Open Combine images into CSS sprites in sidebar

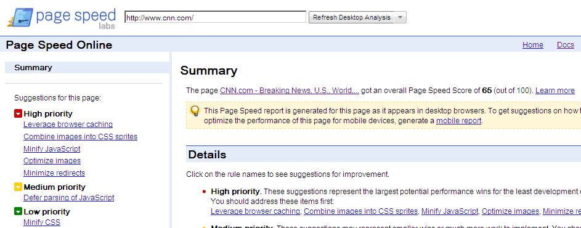81,137
